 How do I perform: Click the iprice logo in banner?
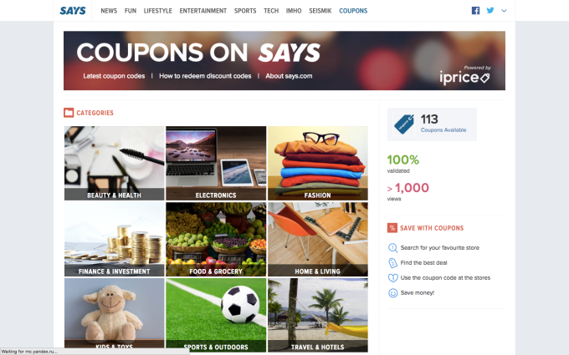pos(464,77)
